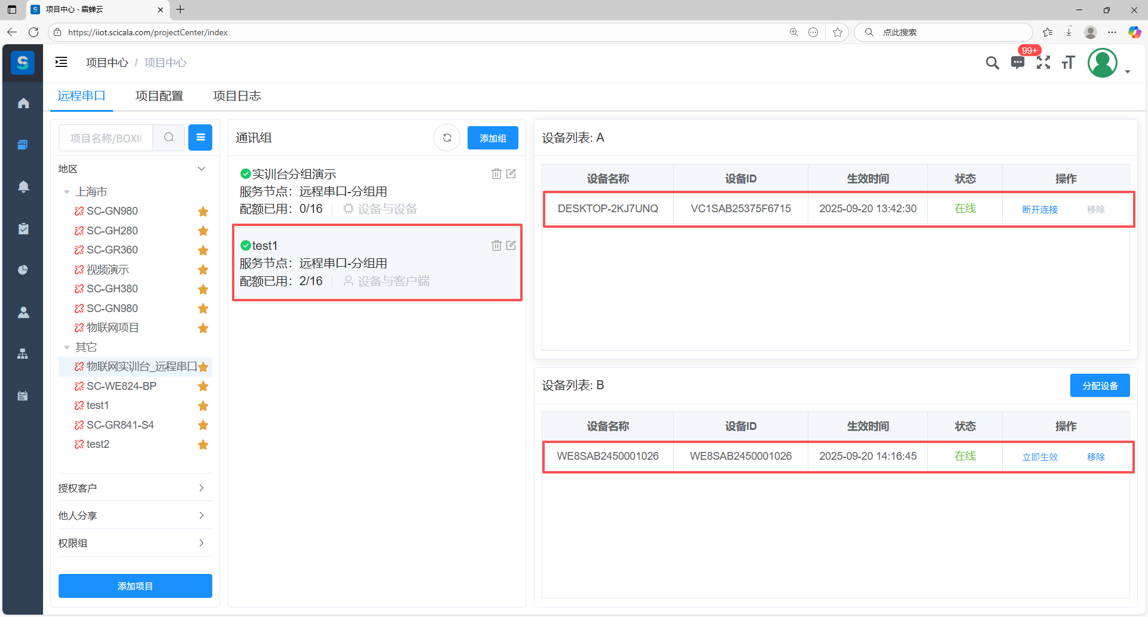Image resolution: width=1148 pixels, height=617 pixels.
Task: Toggle favorite star for test2 project
Action: pyautogui.click(x=203, y=445)
